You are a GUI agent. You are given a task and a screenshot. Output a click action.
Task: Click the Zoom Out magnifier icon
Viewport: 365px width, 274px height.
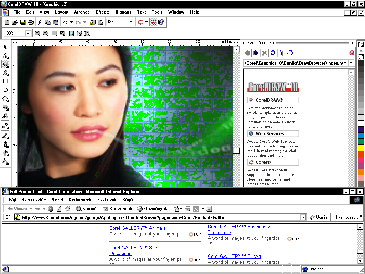click(45, 33)
